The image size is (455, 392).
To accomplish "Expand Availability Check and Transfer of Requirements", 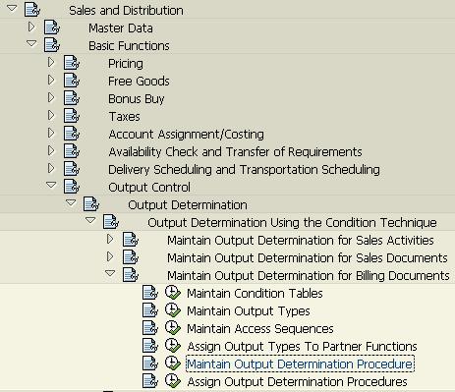I will pyautogui.click(x=51, y=150).
